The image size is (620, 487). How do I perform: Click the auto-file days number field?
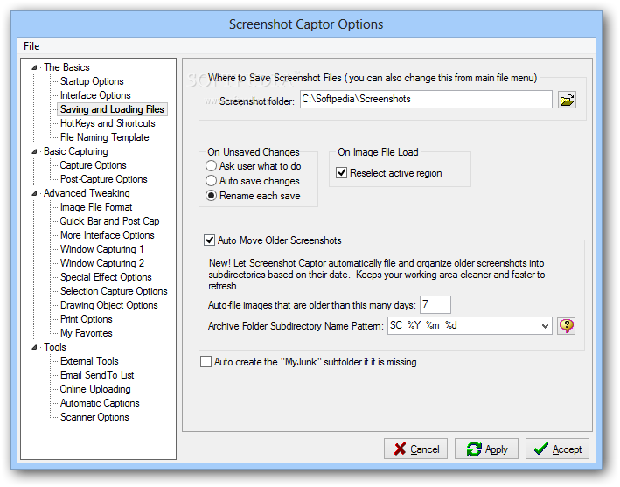pyautogui.click(x=435, y=305)
